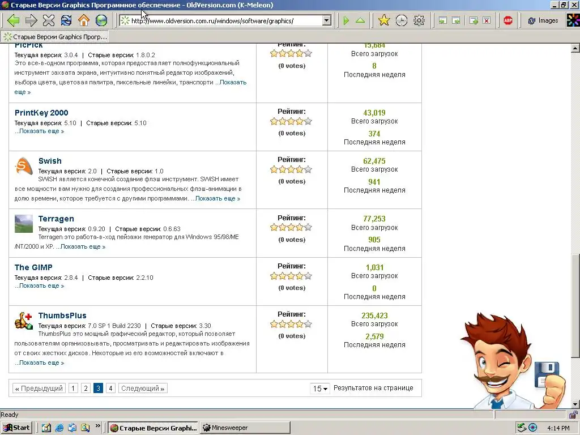Viewport: 580px width, 435px height.
Task: Click the Swish orange logo icon
Action: click(24, 166)
